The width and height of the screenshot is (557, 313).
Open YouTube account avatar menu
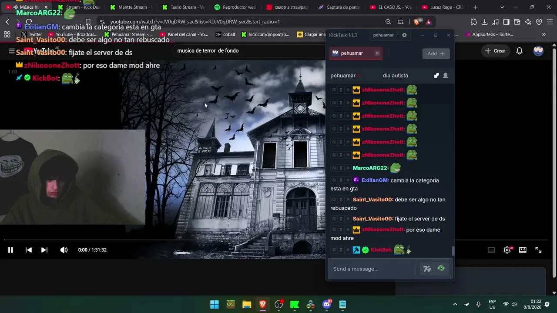[538, 51]
